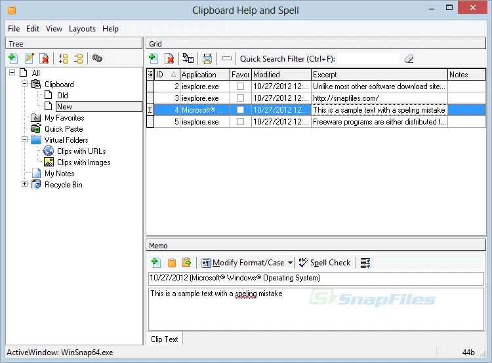Click the delete group icon in Tree toolbar
The width and height of the screenshot is (492, 363).
[44, 58]
